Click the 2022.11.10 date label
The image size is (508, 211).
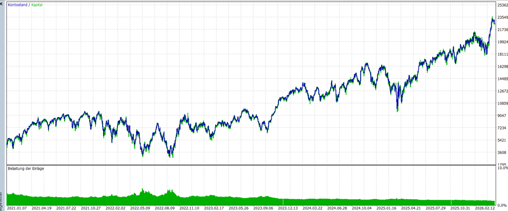pos(189,208)
